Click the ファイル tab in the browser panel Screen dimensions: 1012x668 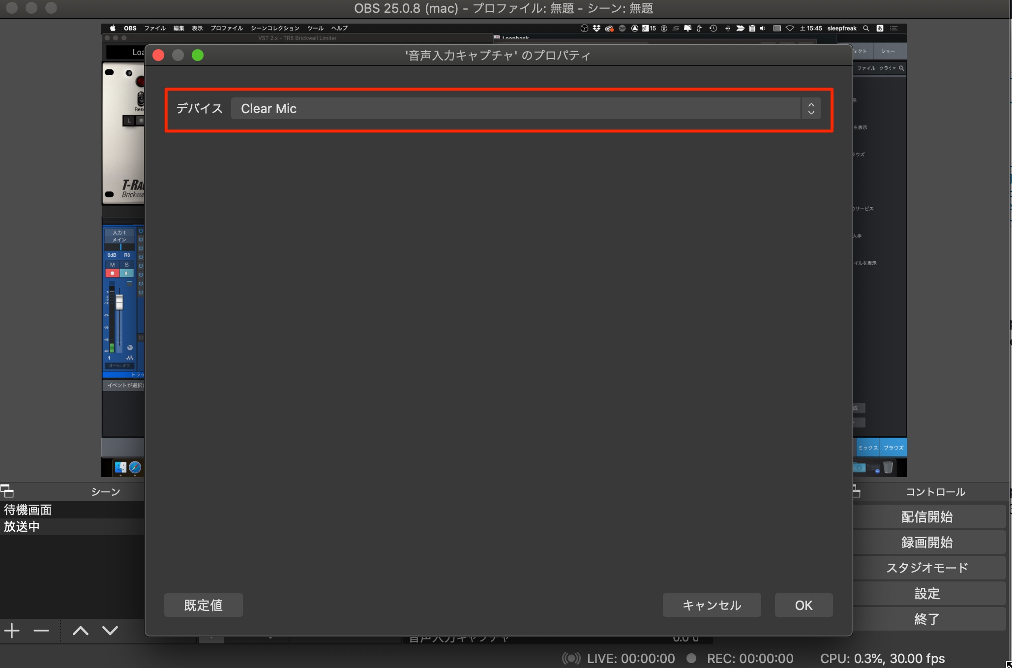point(866,68)
